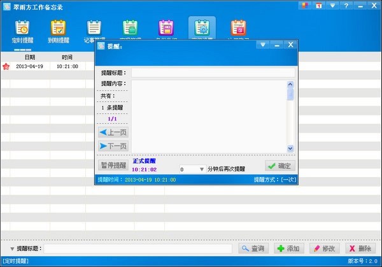382x267 pixels.
Task: Open the orange-red calendar toolbar icon
Action: (238, 28)
